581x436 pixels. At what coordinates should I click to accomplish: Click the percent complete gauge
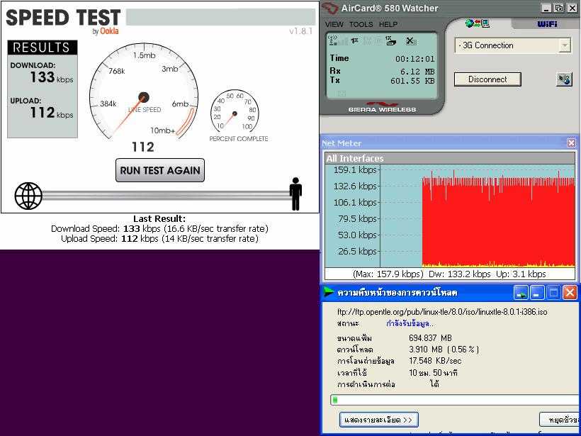pos(235,112)
